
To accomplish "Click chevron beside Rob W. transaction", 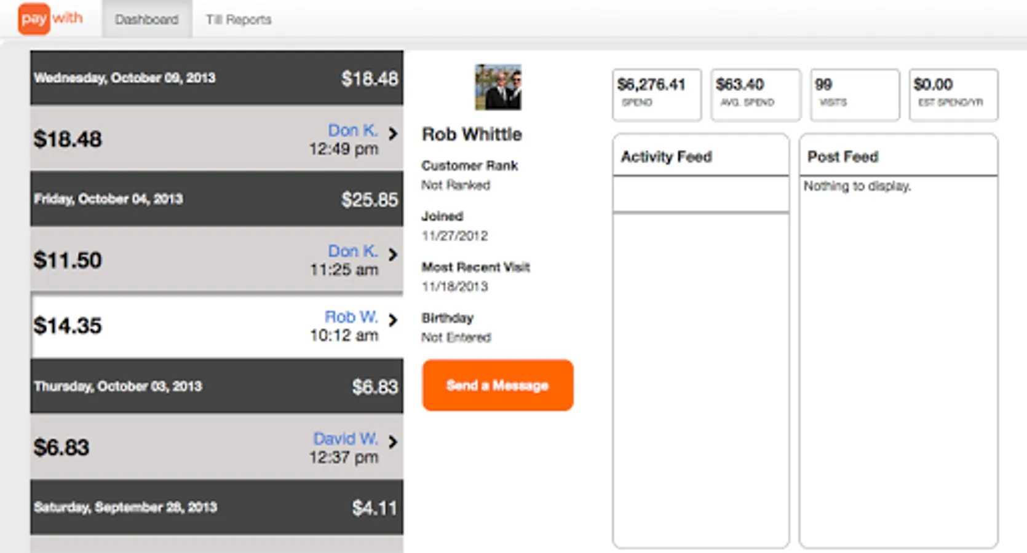I will coord(393,320).
